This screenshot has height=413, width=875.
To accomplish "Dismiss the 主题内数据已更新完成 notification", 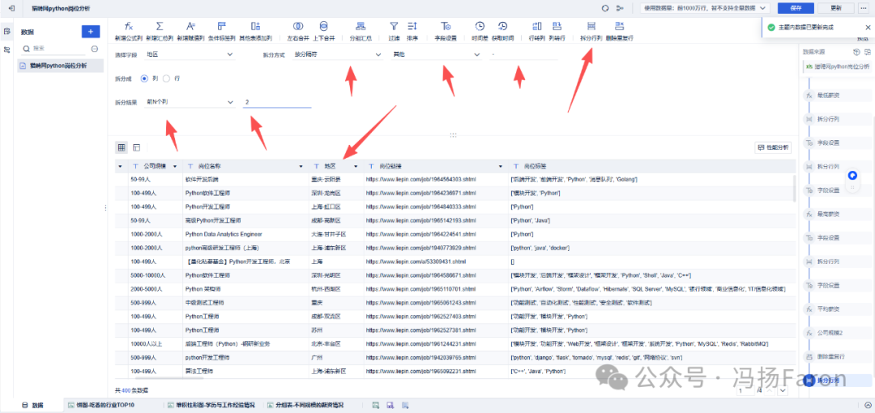I will pyautogui.click(x=867, y=27).
